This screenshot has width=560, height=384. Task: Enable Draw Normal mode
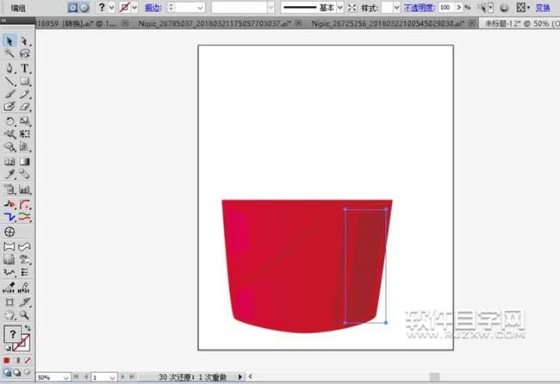(7, 373)
